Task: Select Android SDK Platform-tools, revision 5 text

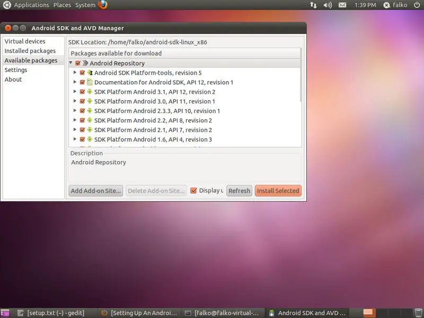Action: pos(148,73)
